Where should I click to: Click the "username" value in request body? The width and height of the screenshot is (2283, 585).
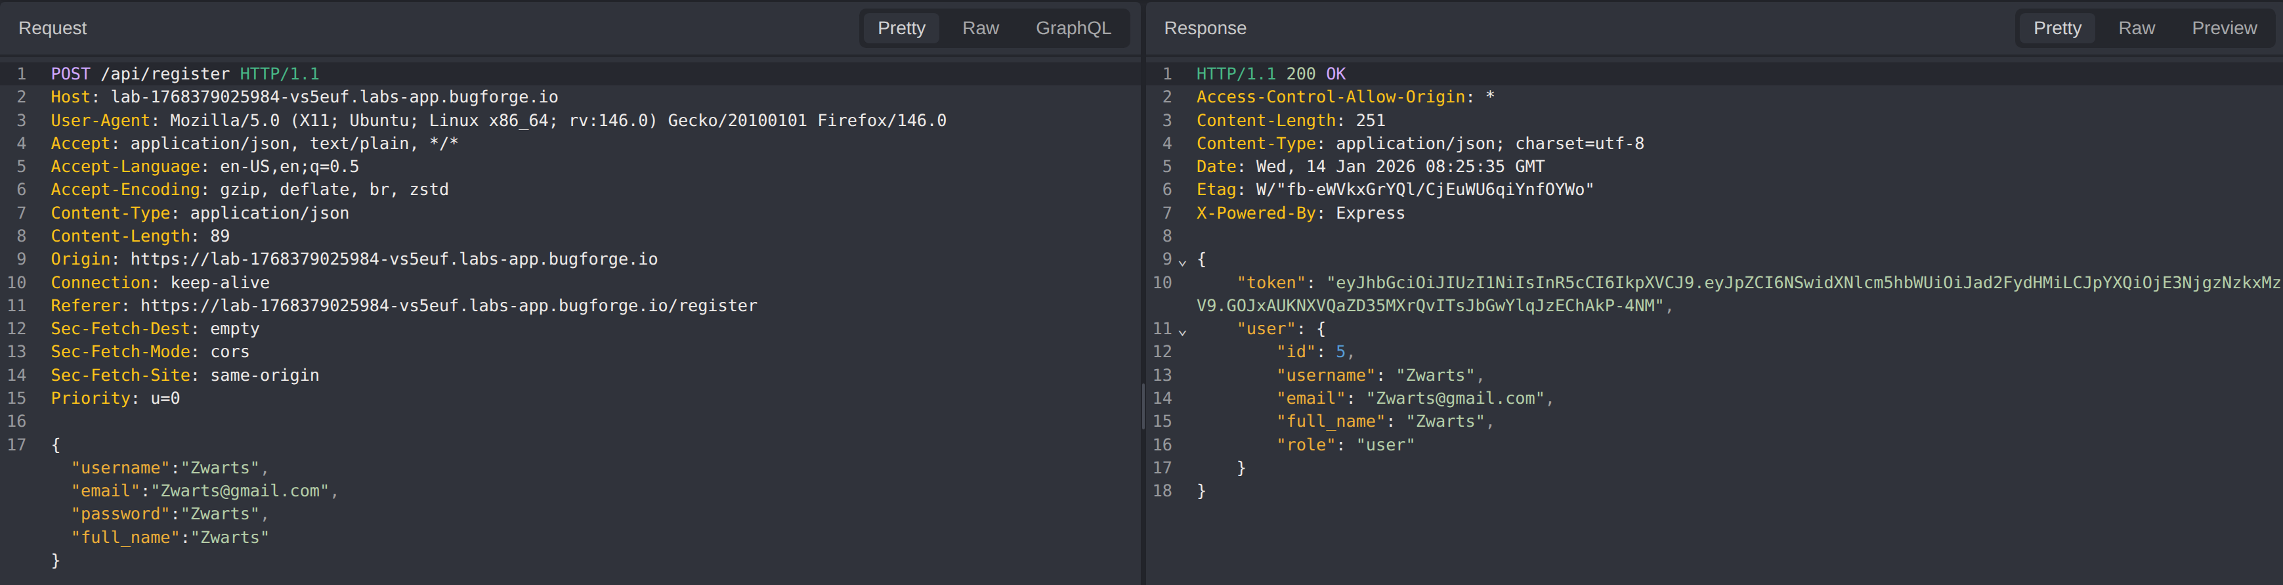pos(220,468)
